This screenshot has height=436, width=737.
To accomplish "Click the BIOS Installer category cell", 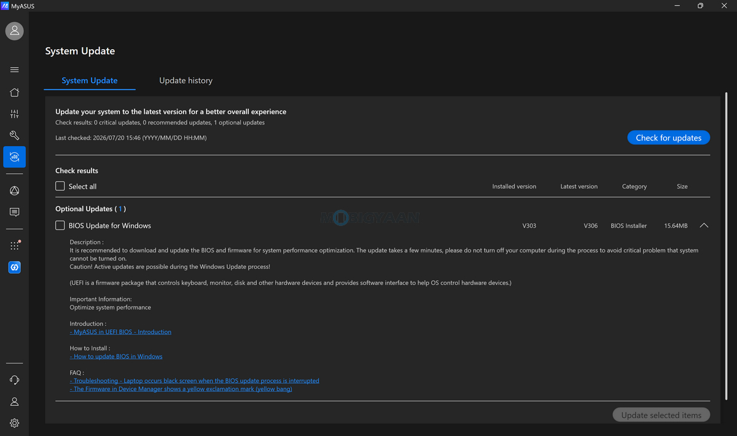I will click(629, 226).
